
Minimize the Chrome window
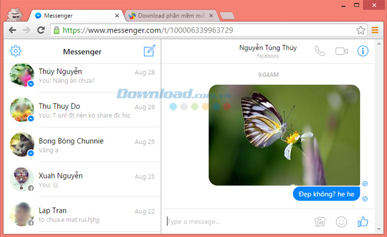tap(343, 5)
